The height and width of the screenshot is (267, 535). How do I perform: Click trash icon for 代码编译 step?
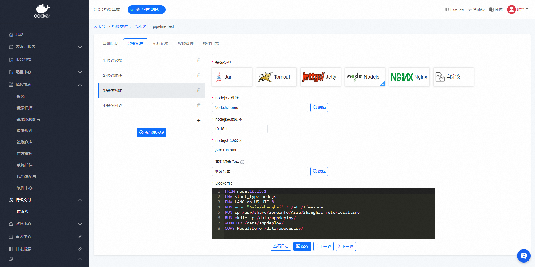point(199,75)
